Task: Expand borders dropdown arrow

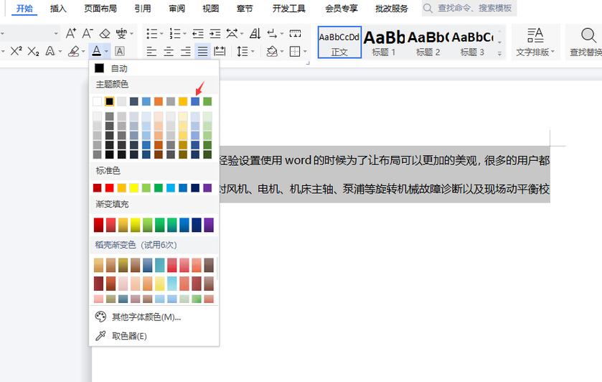Action: 305,51
